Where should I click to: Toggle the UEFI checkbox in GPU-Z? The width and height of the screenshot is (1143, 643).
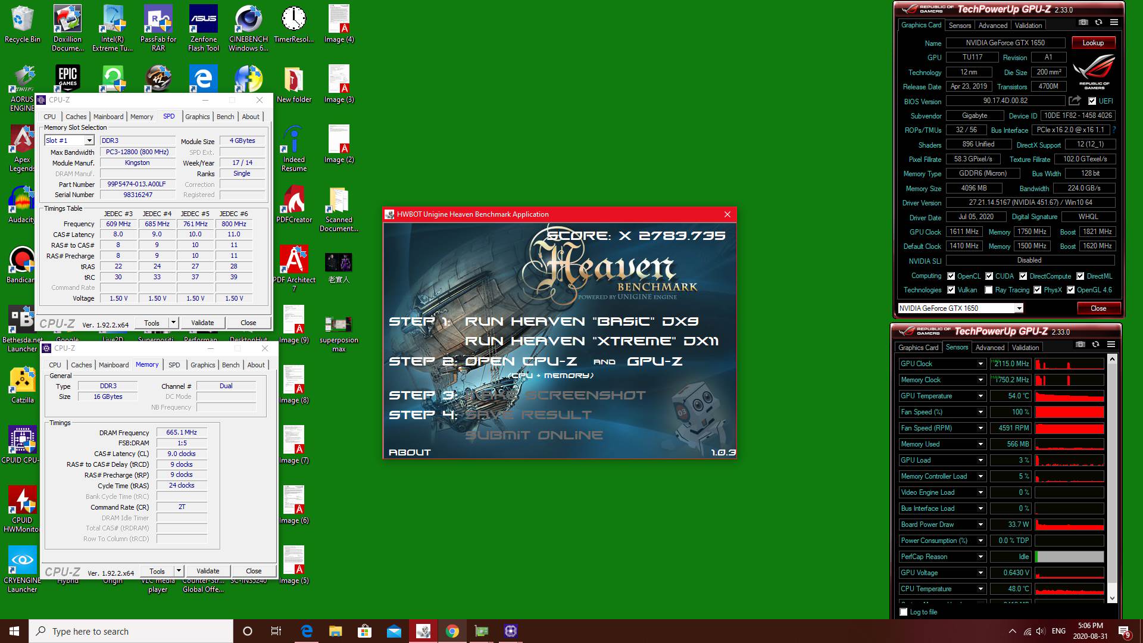click(1092, 101)
